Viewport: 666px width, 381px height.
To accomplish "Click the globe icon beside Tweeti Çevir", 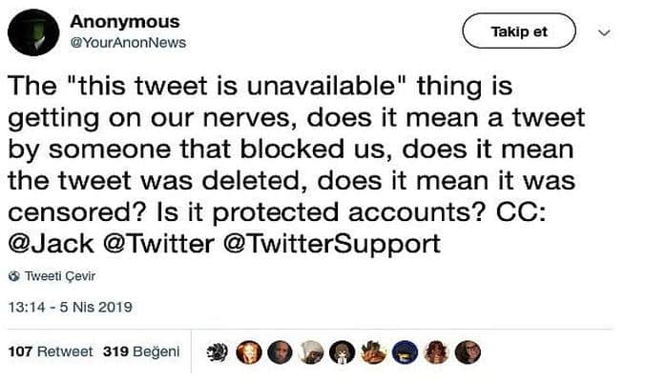I will 13,275.
